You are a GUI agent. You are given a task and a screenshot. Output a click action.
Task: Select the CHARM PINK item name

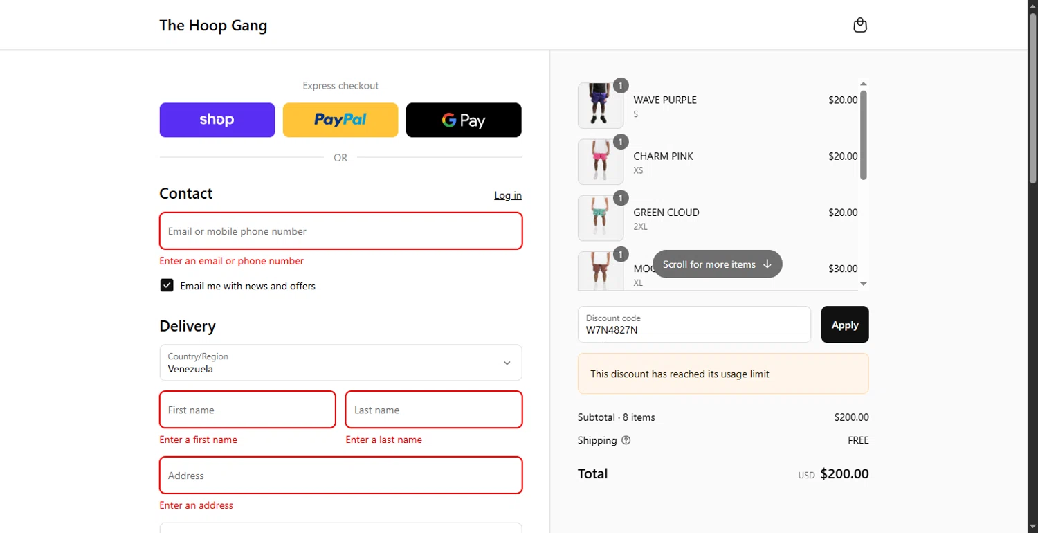click(663, 156)
